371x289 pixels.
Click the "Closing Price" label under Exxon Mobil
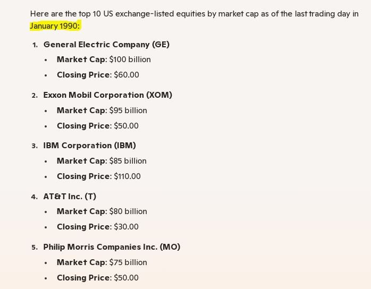click(x=83, y=126)
